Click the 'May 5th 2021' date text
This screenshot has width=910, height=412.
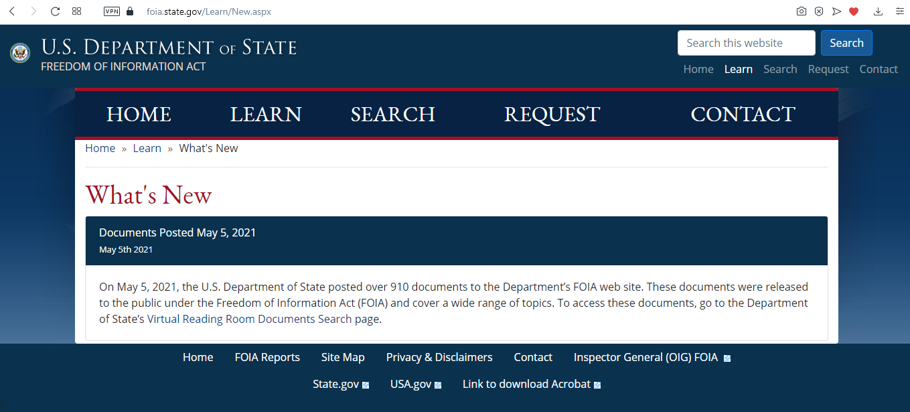tap(126, 250)
